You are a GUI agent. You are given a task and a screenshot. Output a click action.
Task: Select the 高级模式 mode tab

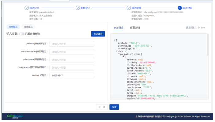[x=28, y=27]
